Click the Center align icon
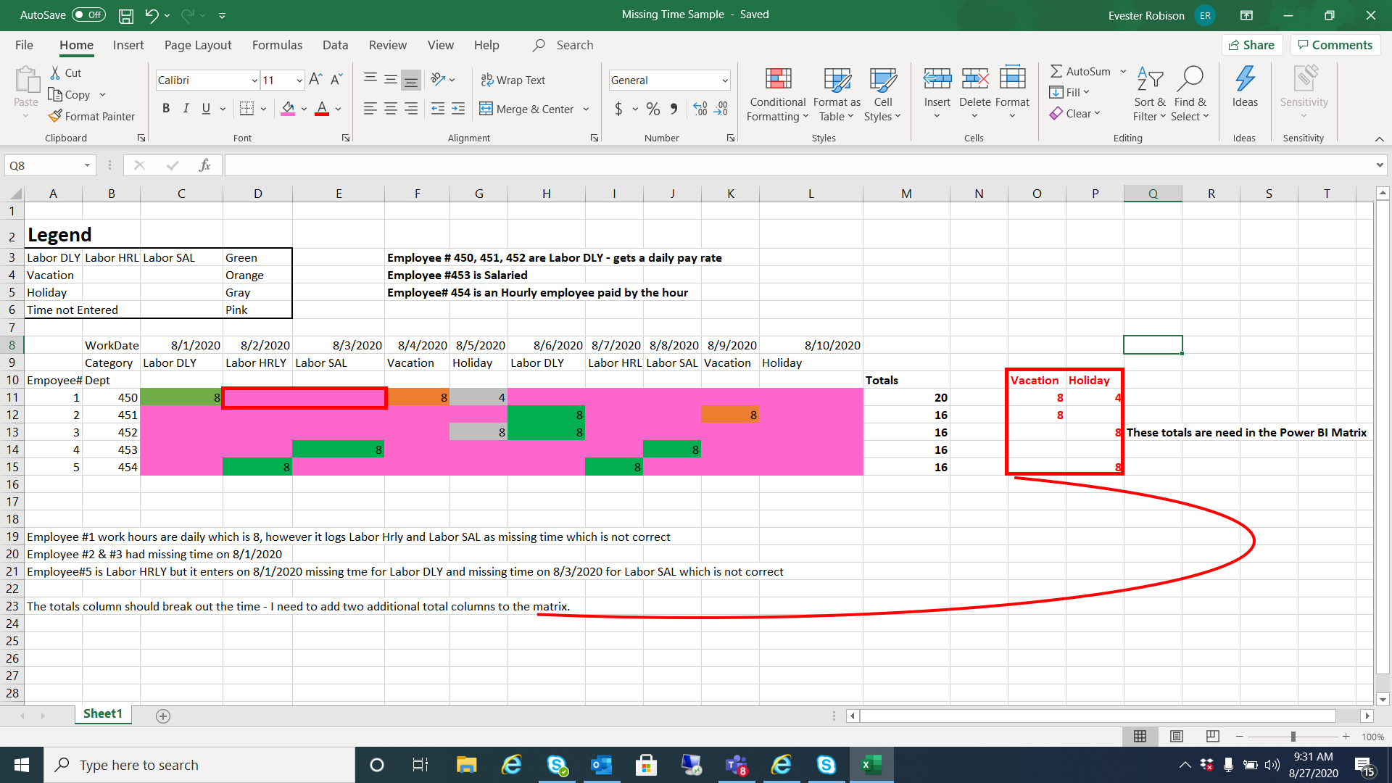This screenshot has height=783, width=1392. click(391, 109)
